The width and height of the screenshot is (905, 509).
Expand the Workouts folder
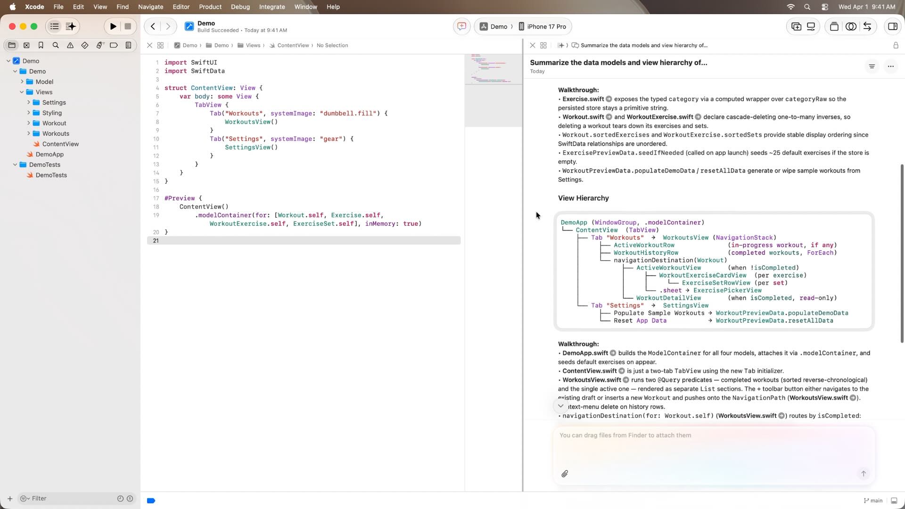(28, 133)
